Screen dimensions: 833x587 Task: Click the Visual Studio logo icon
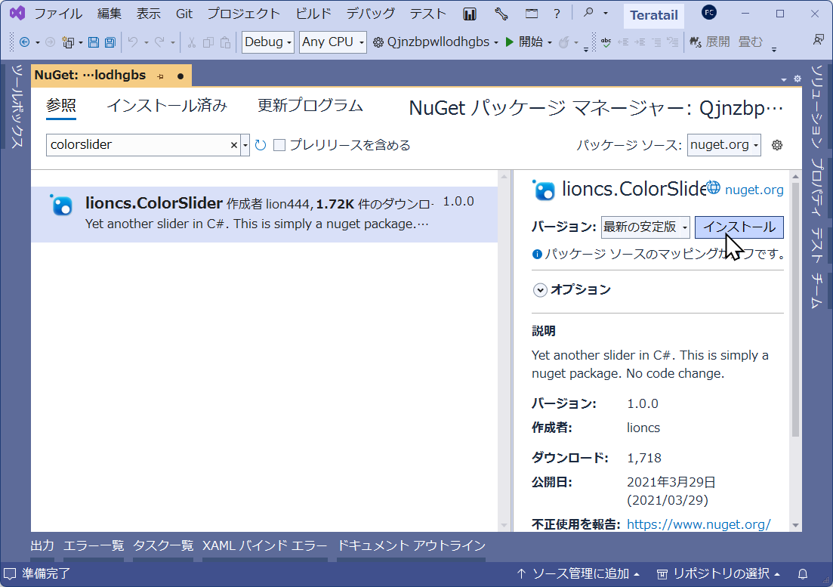tap(17, 14)
